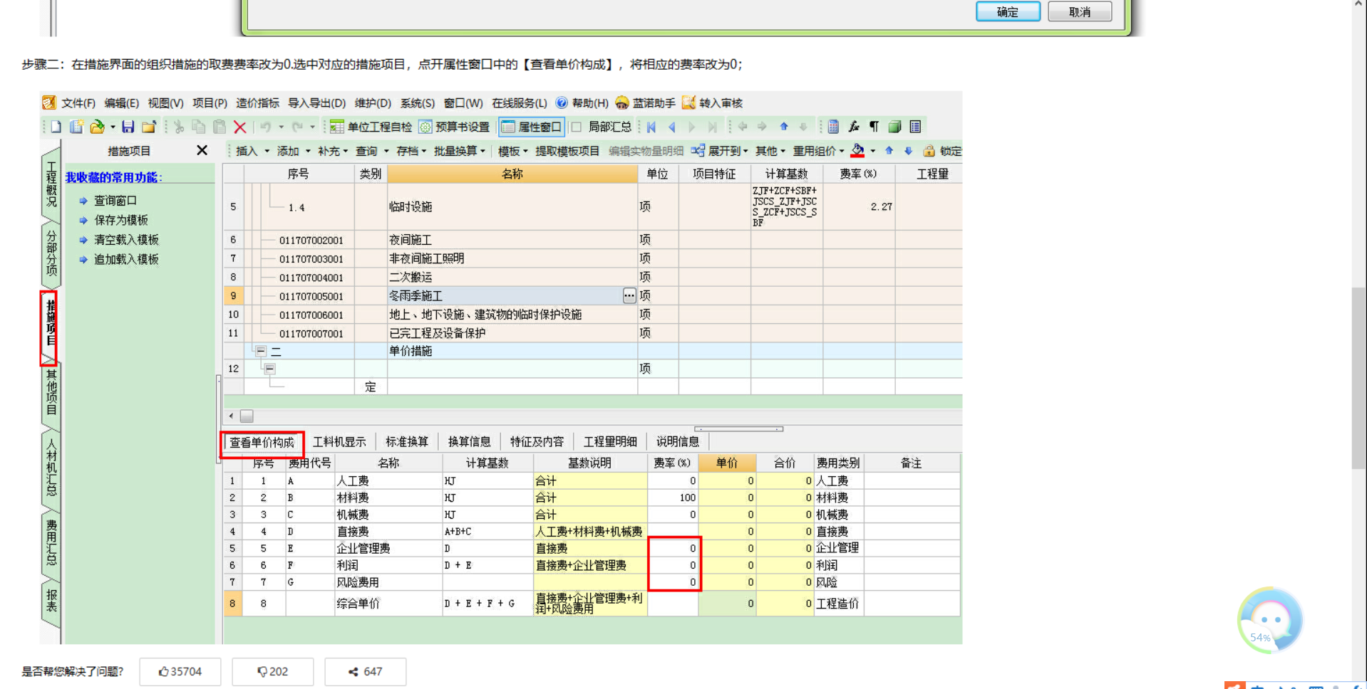
Task: Click the red delete X icon
Action: tap(240, 127)
